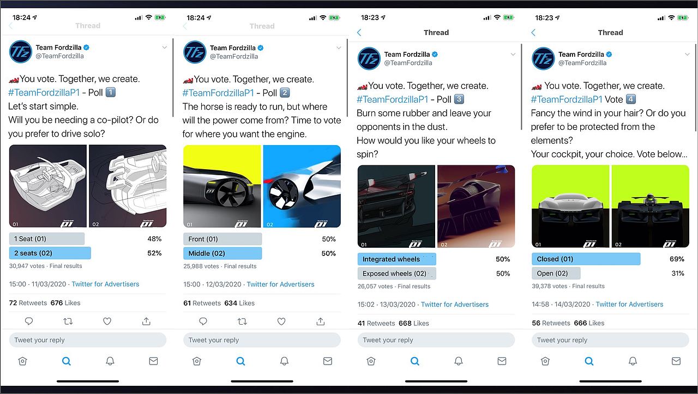The width and height of the screenshot is (698, 394).
Task: Go back using blue chevron on Poll 3 thread
Action: coord(359,33)
